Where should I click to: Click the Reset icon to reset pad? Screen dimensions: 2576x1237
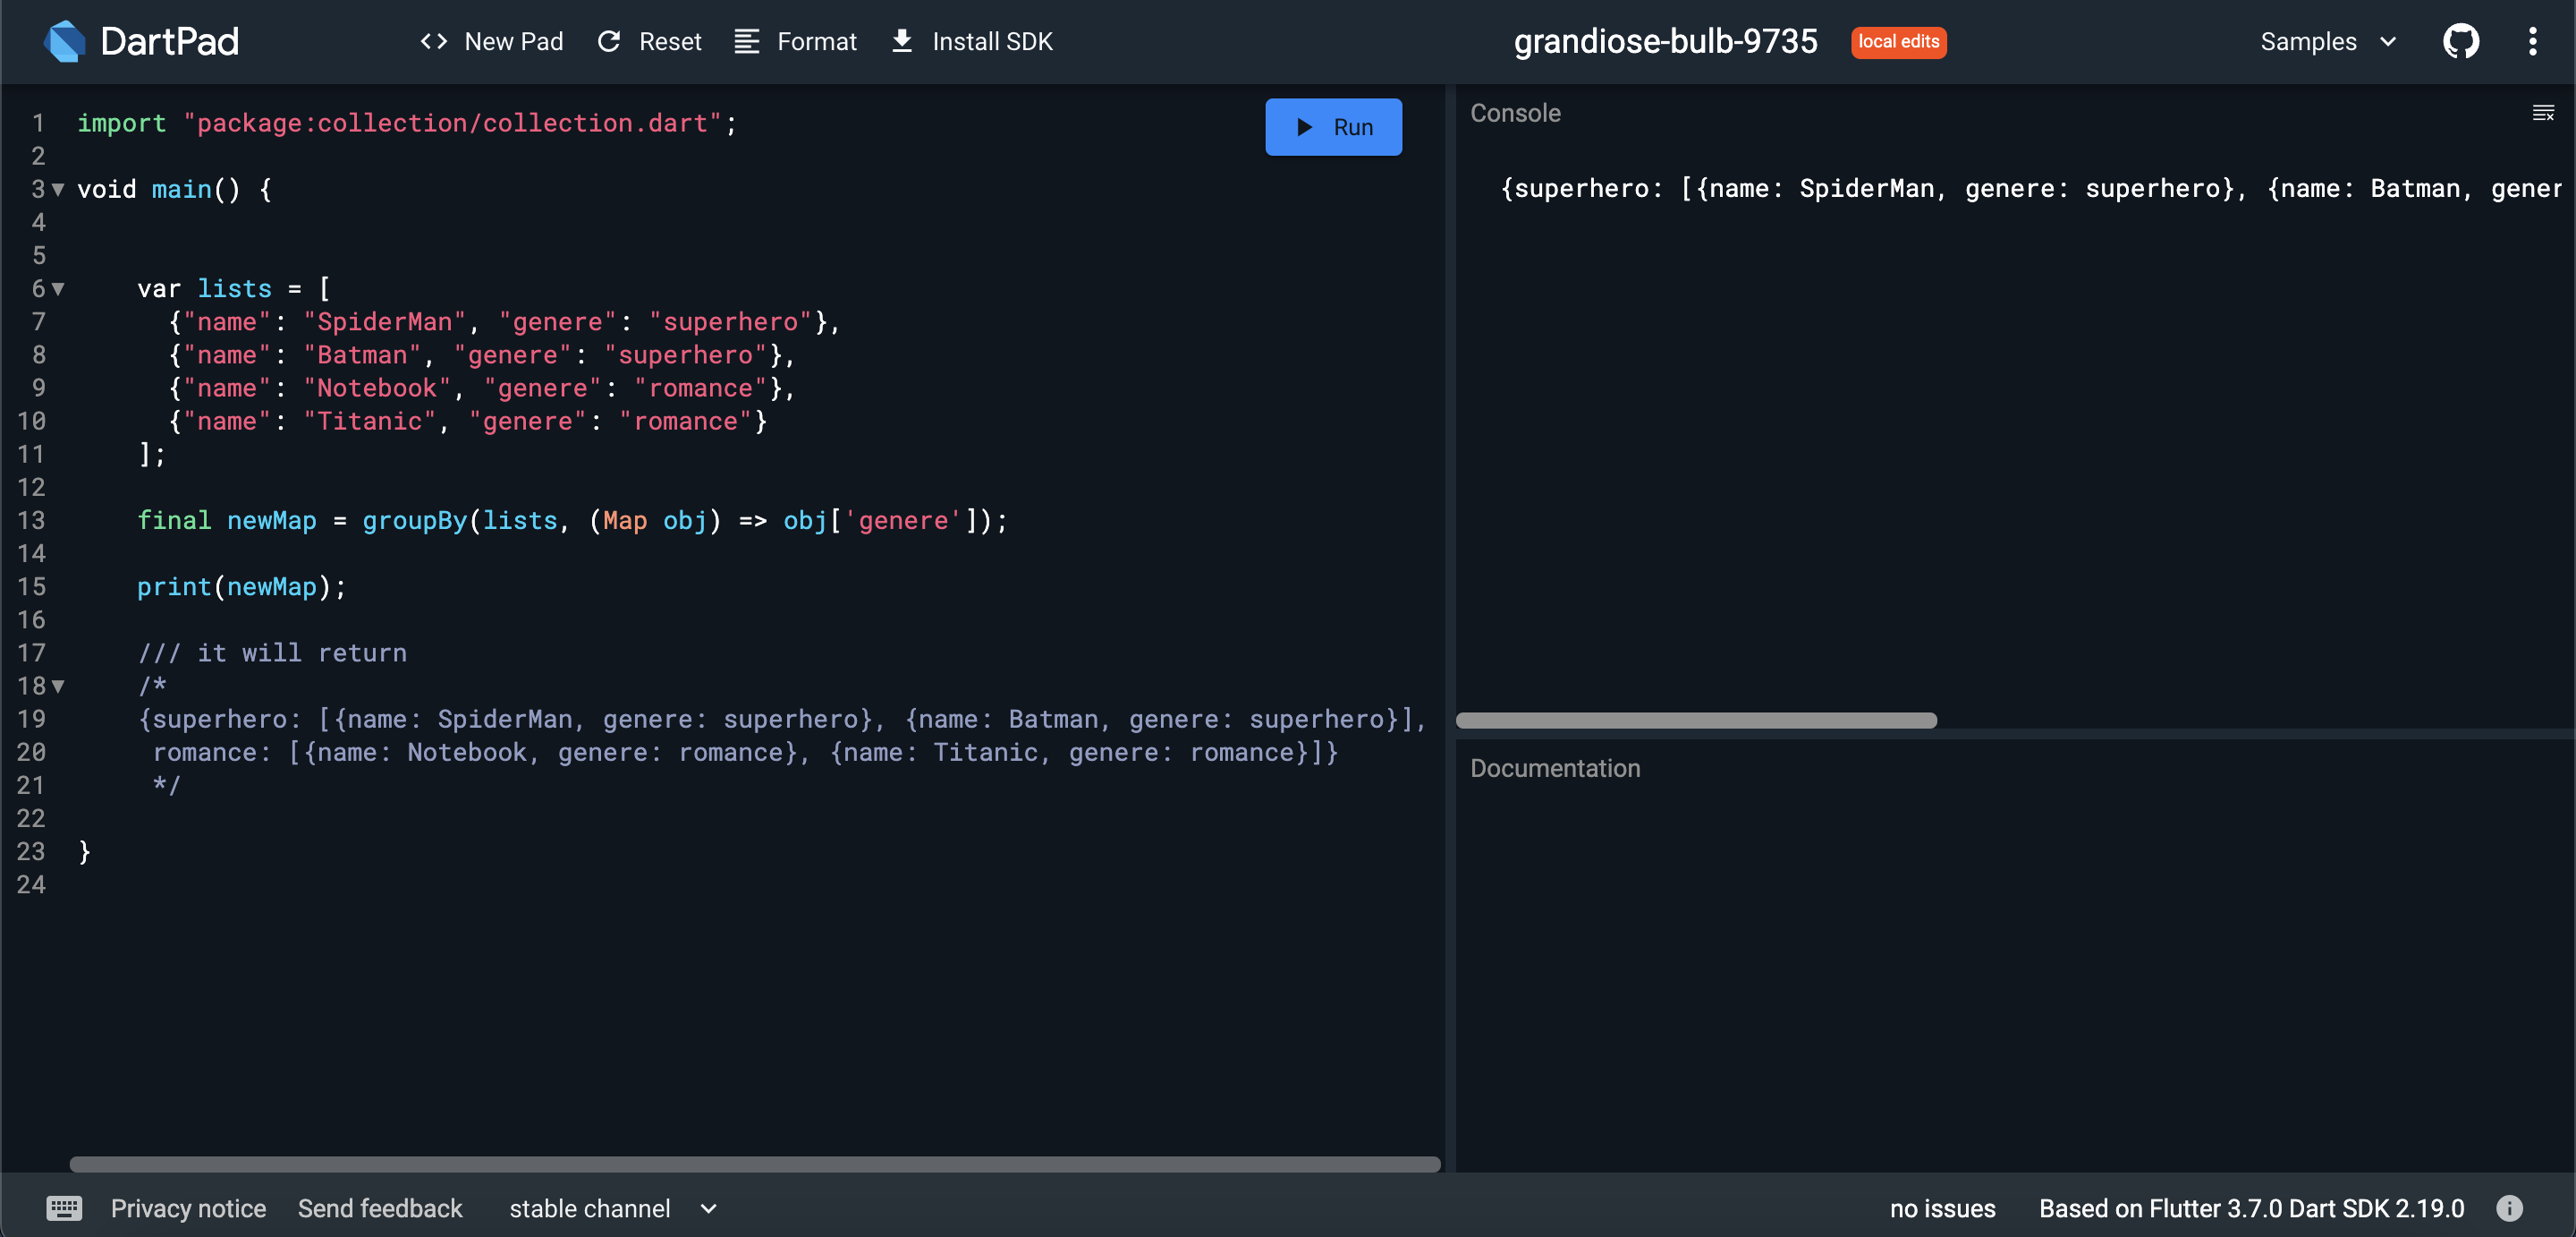pyautogui.click(x=608, y=39)
